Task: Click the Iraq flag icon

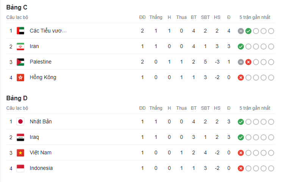Action: pyautogui.click(x=20, y=137)
